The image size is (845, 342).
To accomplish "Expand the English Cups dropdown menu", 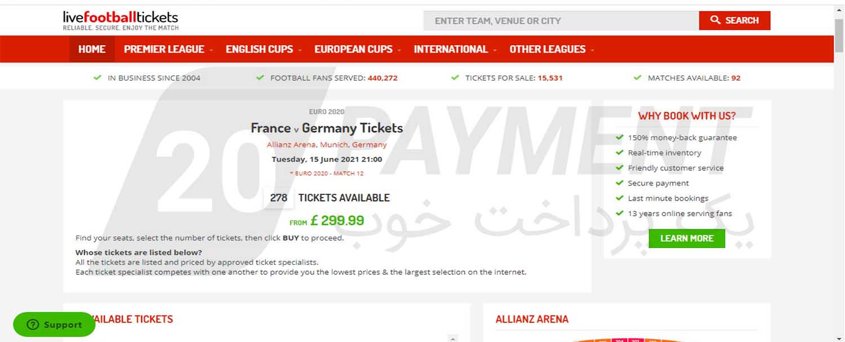I will (264, 49).
